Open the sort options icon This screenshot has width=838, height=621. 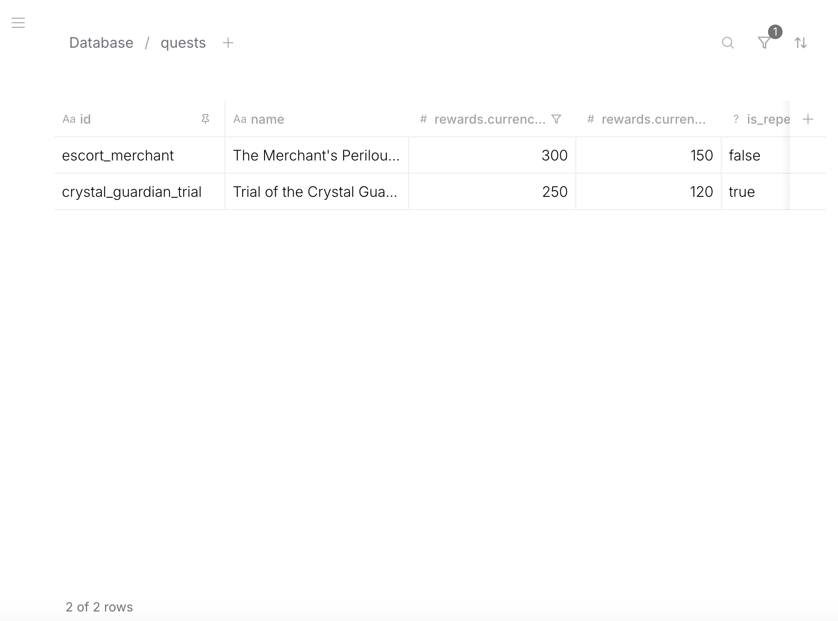pos(801,43)
